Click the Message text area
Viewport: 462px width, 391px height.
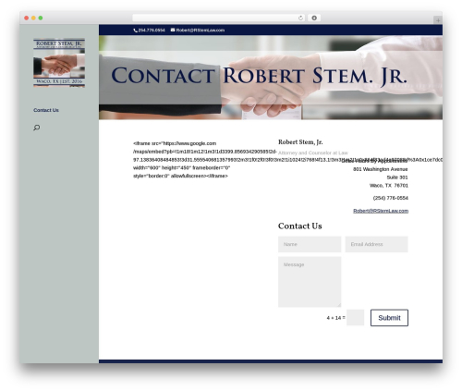[x=310, y=282]
